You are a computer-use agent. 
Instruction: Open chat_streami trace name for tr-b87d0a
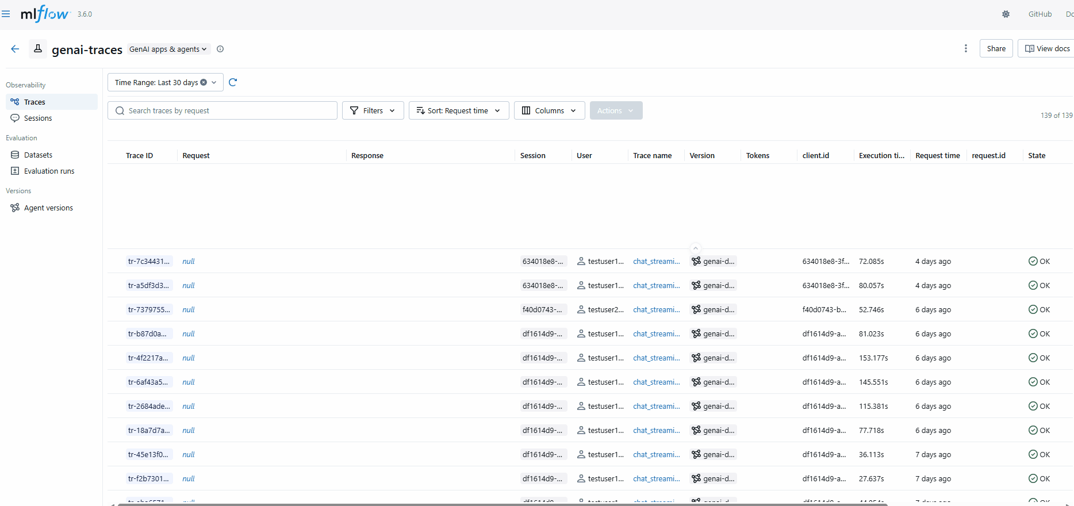click(656, 333)
